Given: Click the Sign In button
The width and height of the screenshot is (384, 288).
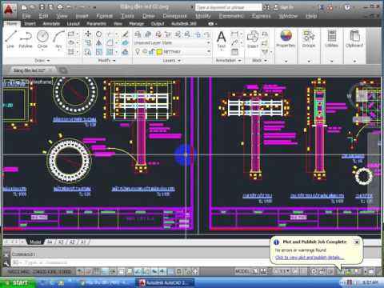Looking at the screenshot, I should pos(284,7).
